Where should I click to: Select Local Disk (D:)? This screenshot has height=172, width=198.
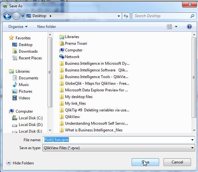click(x=27, y=124)
